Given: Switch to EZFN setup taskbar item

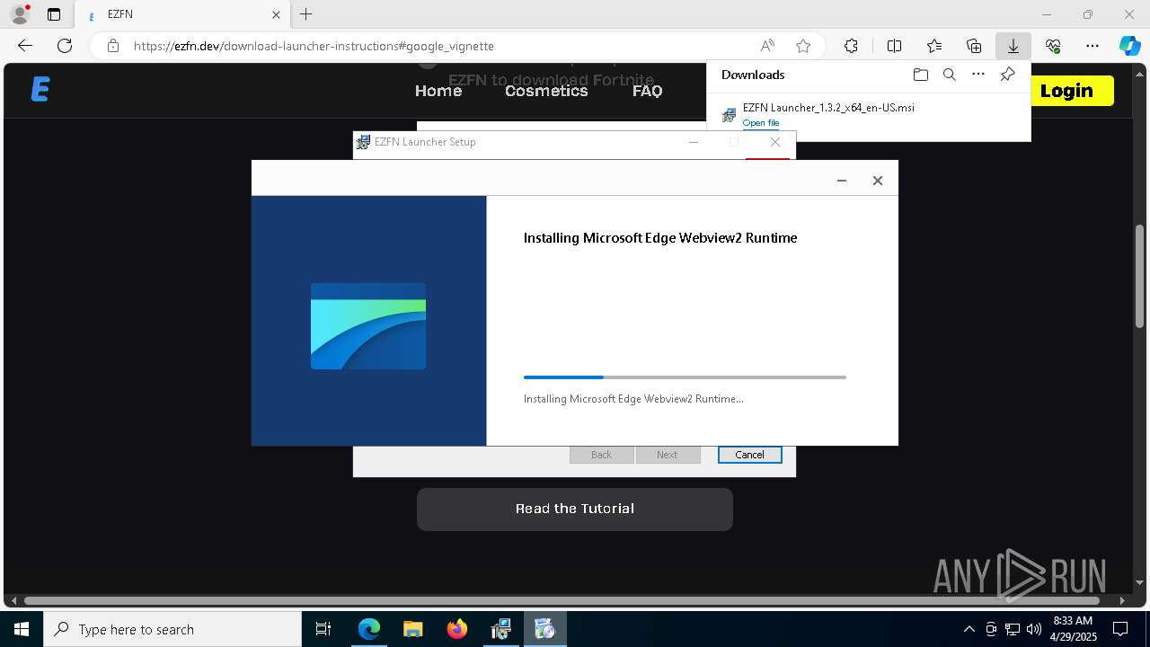Looking at the screenshot, I should click(x=544, y=629).
